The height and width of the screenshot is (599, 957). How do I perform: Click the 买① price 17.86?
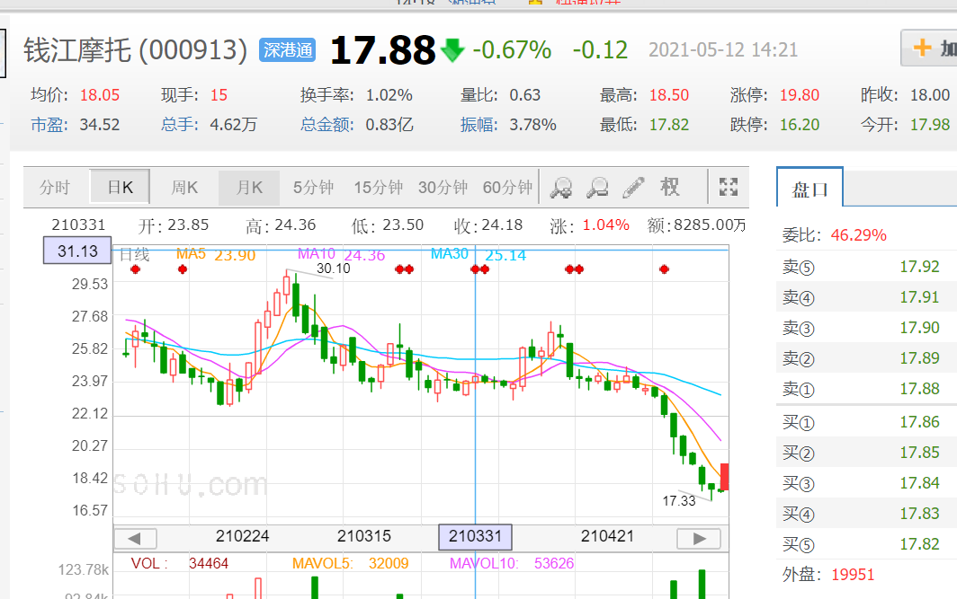919,422
